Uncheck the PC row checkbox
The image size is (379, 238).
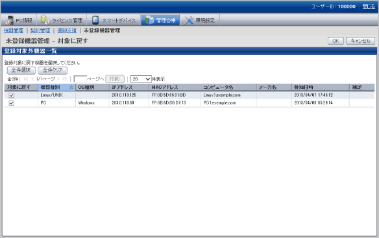(12, 103)
